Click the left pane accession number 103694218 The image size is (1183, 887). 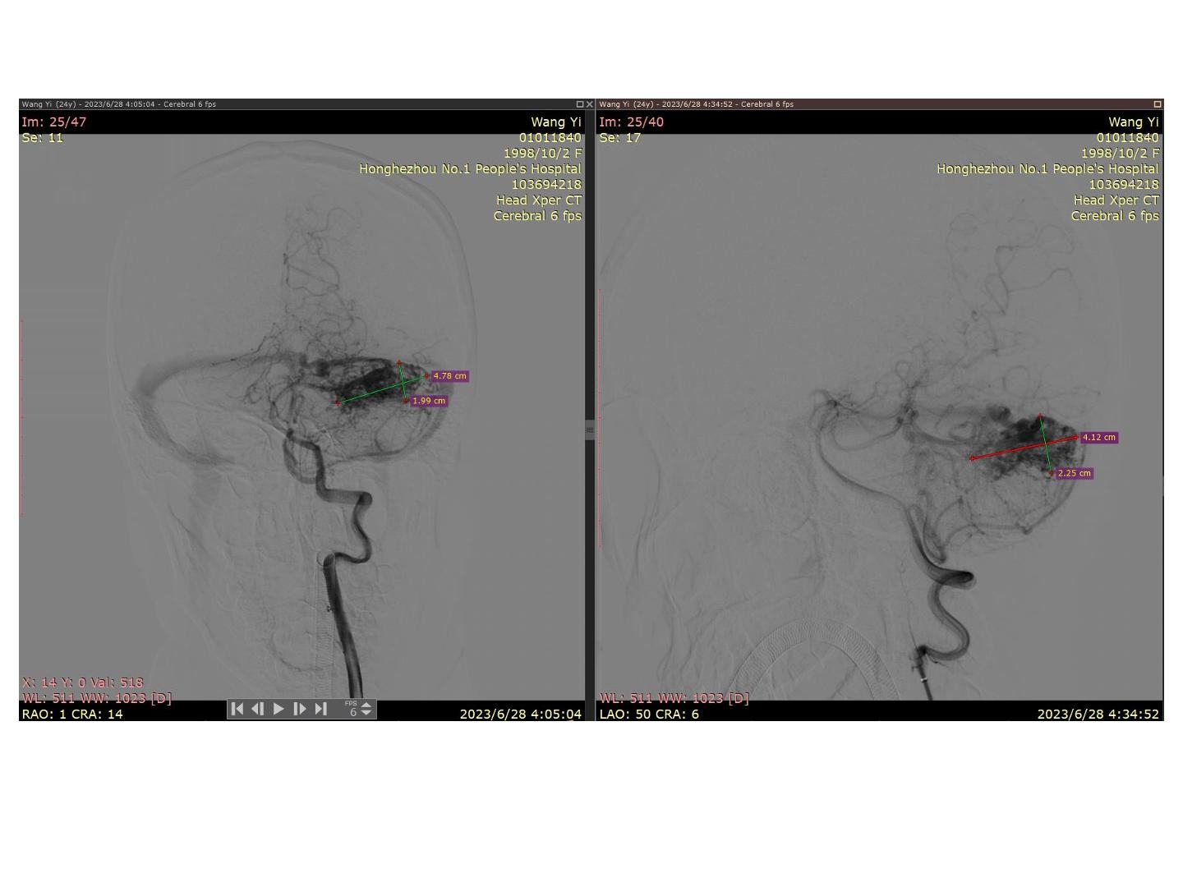coord(546,184)
